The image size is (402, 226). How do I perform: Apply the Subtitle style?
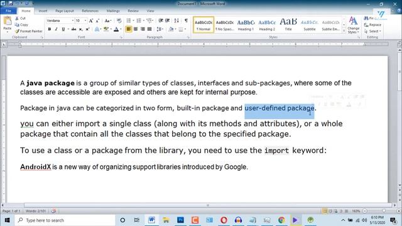(x=310, y=25)
